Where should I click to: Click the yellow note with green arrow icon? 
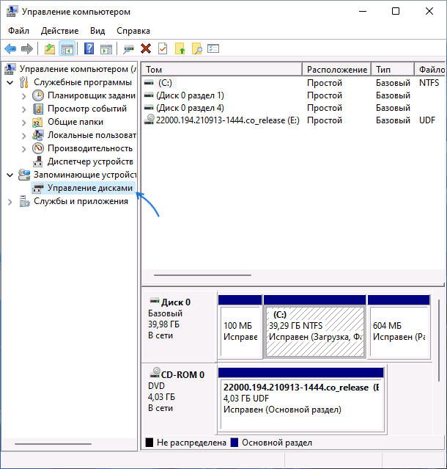click(180, 48)
